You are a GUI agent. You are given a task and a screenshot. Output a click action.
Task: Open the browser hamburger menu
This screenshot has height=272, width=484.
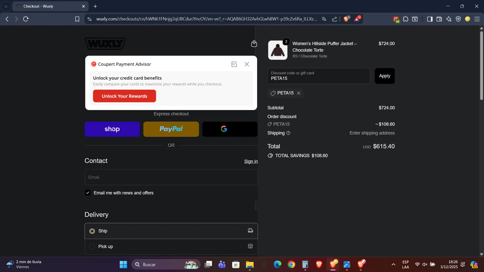477,19
